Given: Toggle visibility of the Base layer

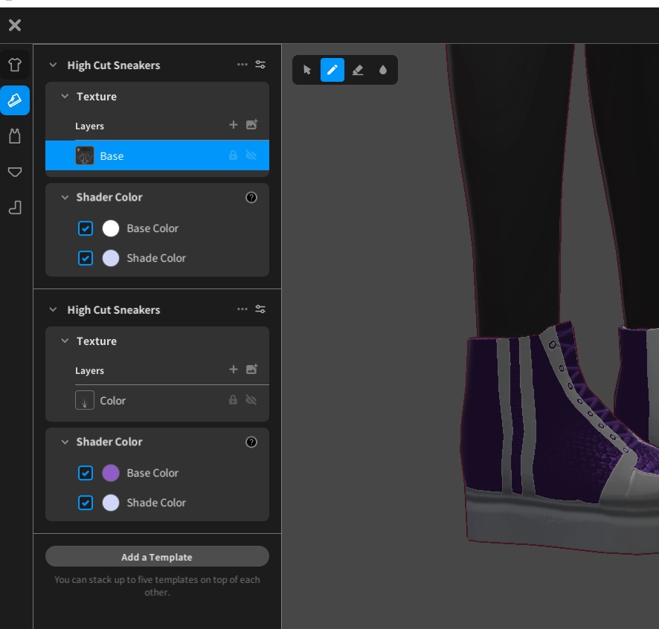Looking at the screenshot, I should [x=251, y=155].
